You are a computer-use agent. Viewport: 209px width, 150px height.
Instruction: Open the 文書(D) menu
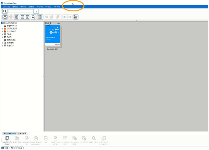click(x=31, y=7)
